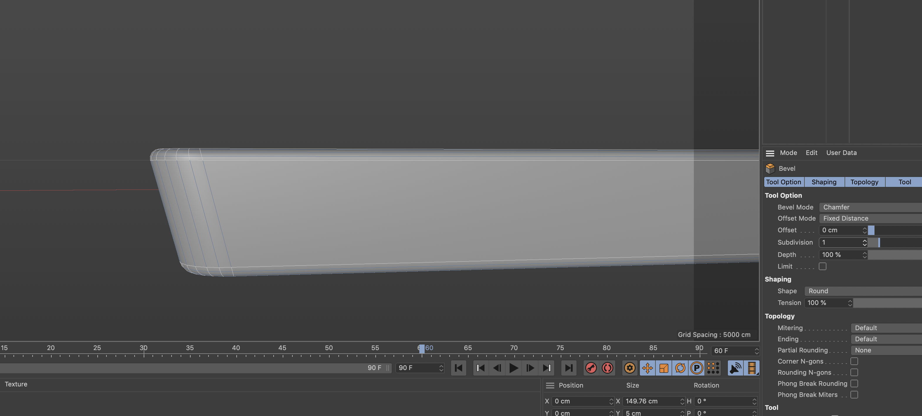922x416 pixels.
Task: Click the red Record Active Objects key icon
Action: [x=591, y=368]
